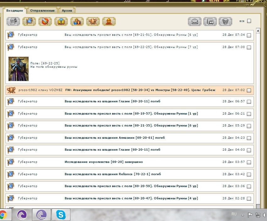Collapse expanded message about field [69-22-25]

pos(131,47)
